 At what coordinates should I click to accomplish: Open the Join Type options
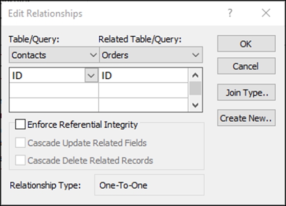[246, 93]
